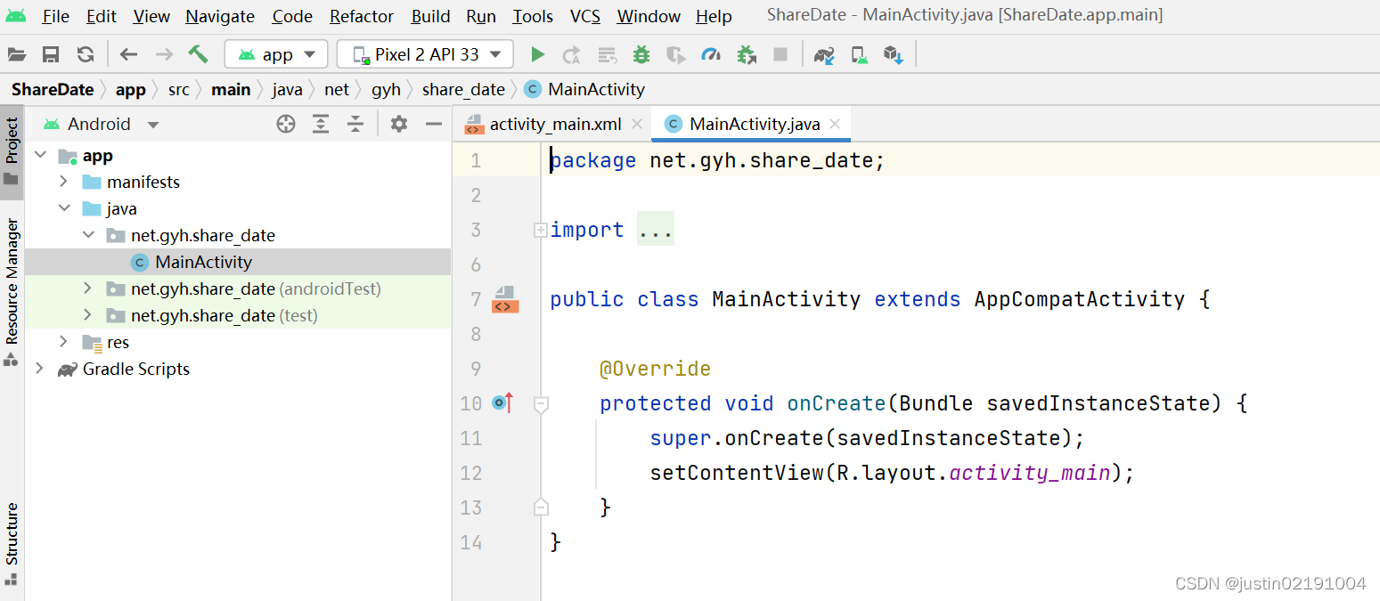This screenshot has height=601, width=1380.
Task: Hide Project panel with minus icon
Action: [434, 124]
